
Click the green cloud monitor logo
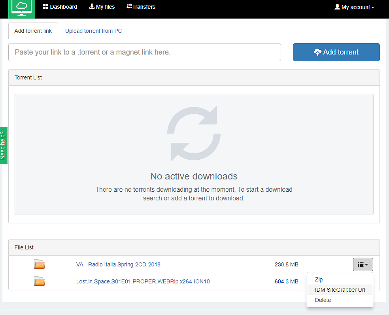(22, 8)
